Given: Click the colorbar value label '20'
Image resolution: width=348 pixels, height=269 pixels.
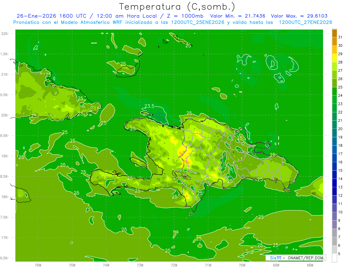Looking at the screenshot, I should [340, 129].
